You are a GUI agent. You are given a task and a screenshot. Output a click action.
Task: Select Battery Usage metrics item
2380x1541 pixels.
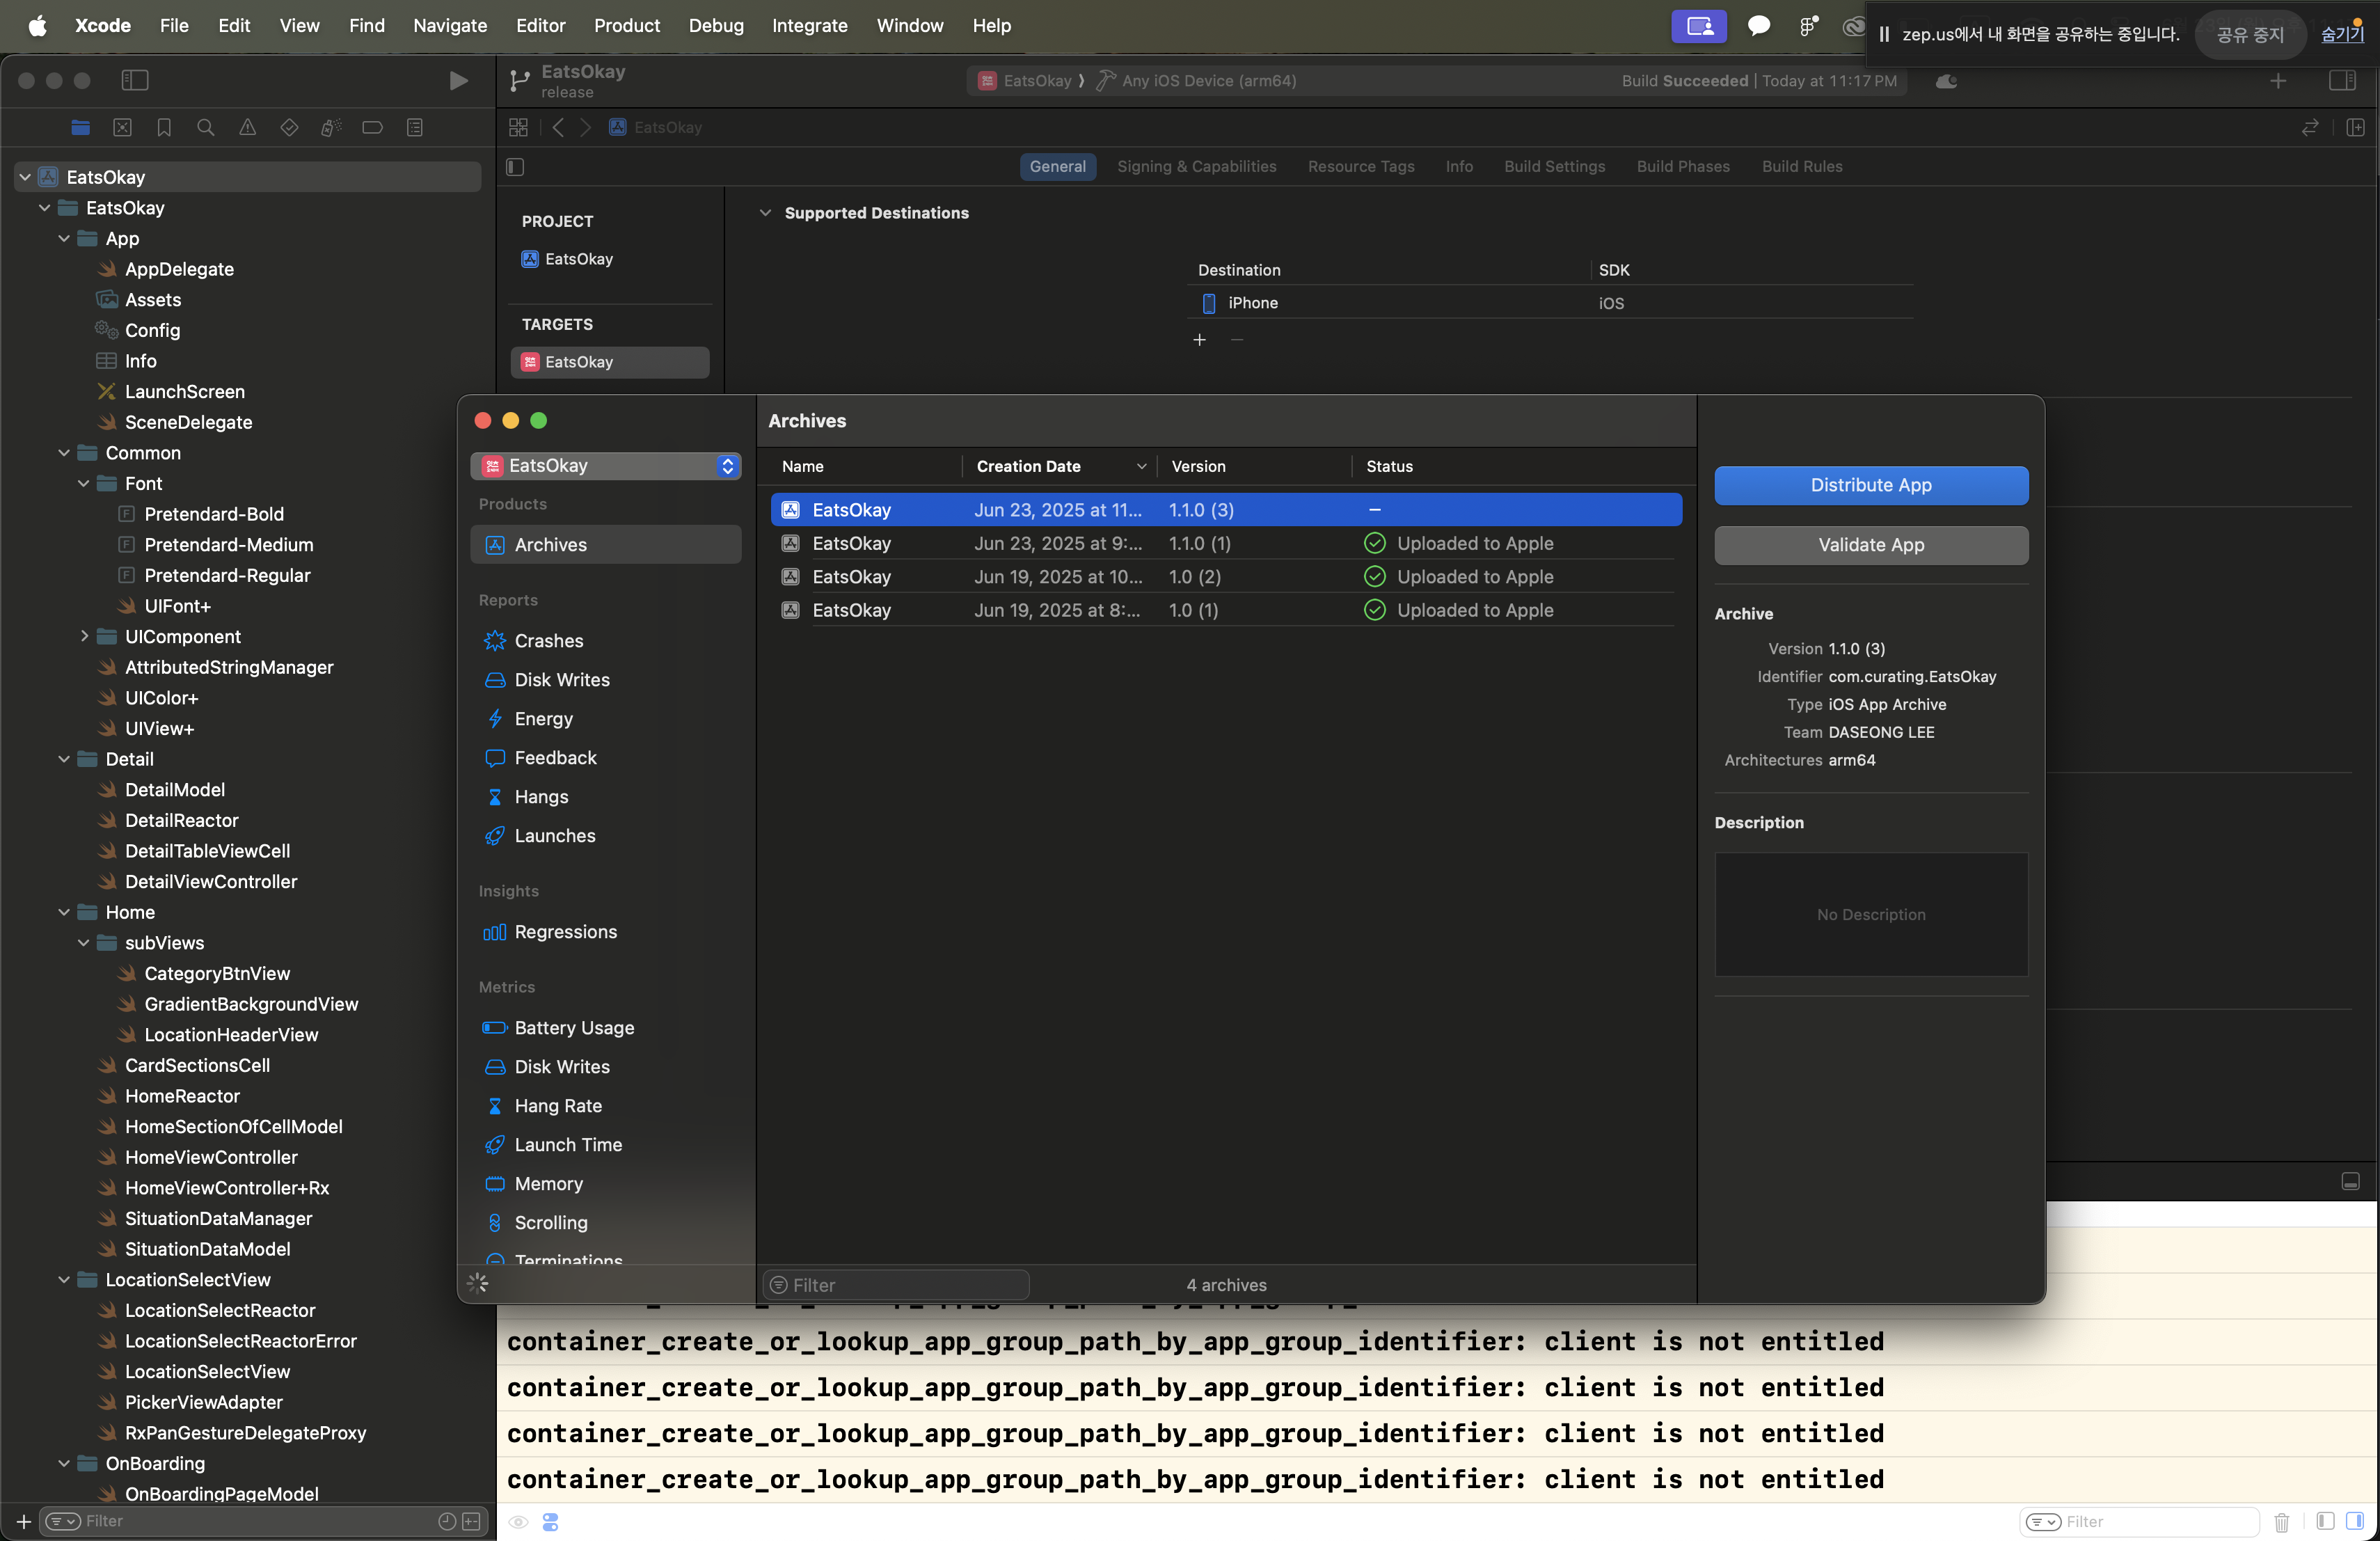(x=574, y=1028)
